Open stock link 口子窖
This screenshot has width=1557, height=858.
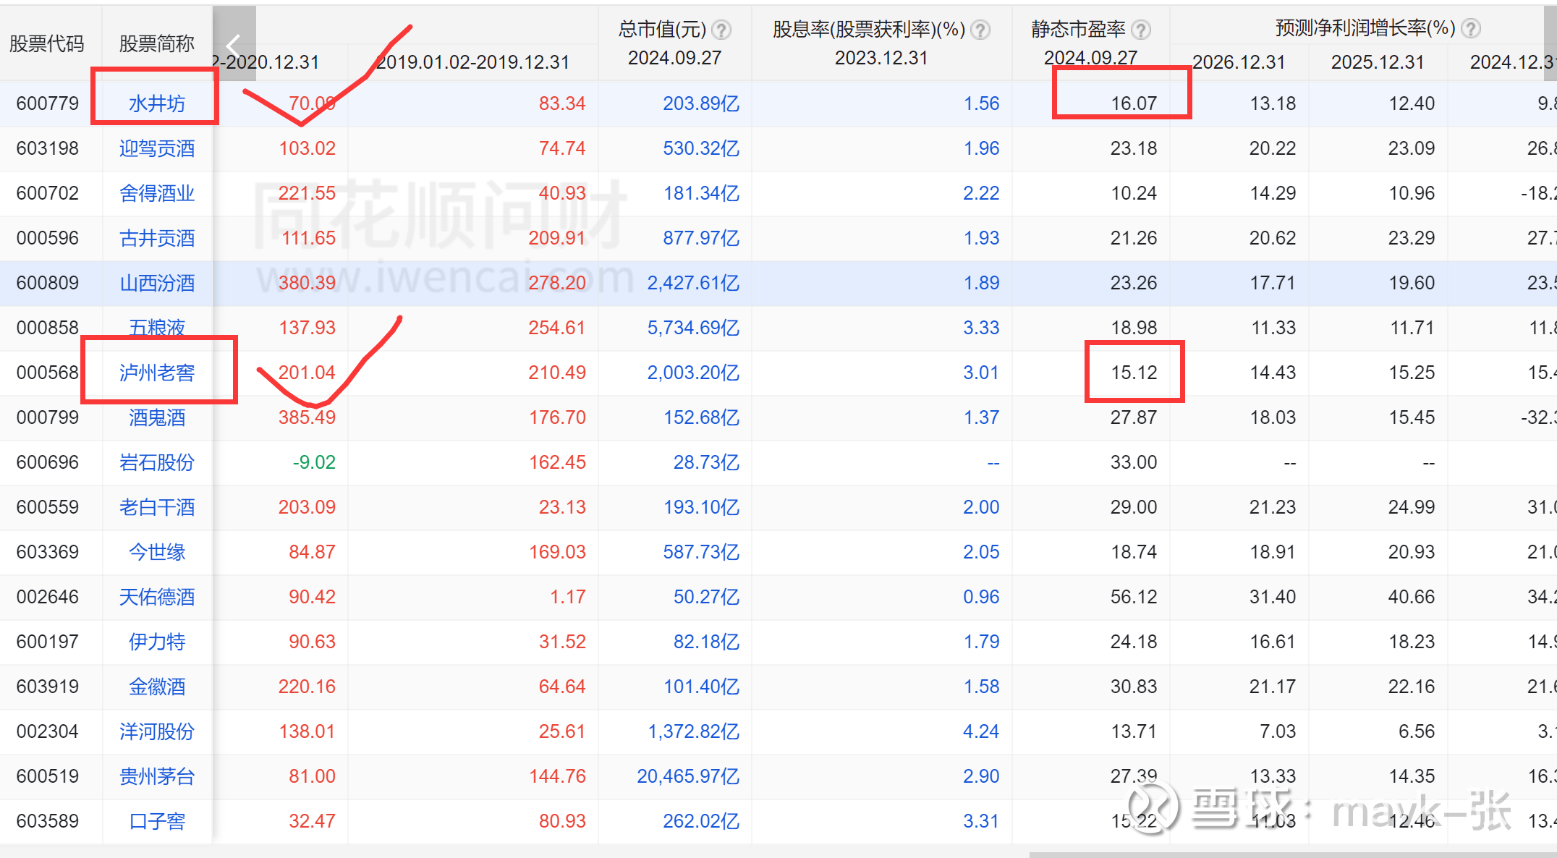pyautogui.click(x=157, y=821)
